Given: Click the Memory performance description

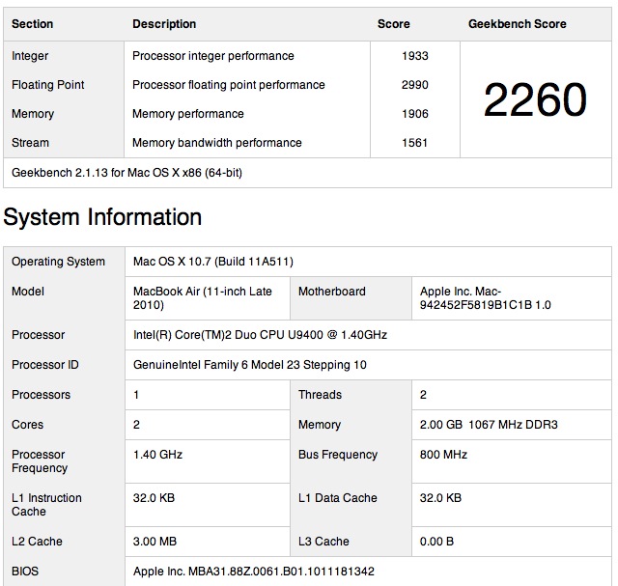Looking at the screenshot, I should [188, 114].
